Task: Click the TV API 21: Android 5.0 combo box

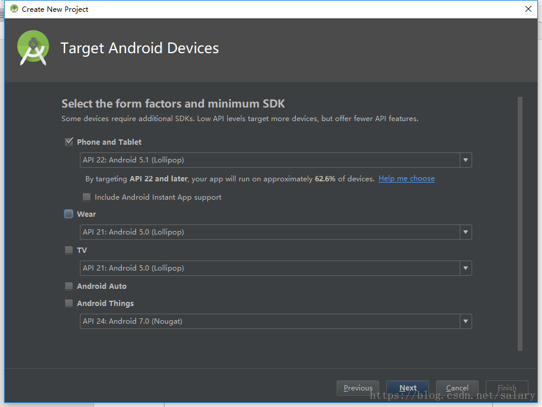Action: click(276, 268)
